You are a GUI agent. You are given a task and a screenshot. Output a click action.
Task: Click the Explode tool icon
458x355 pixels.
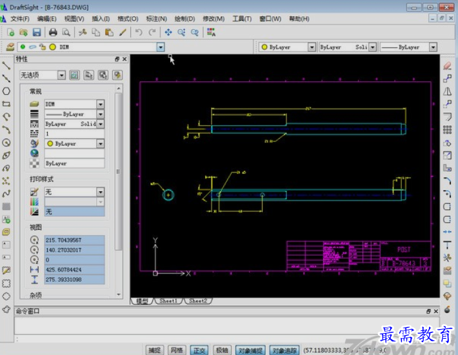[447, 309]
